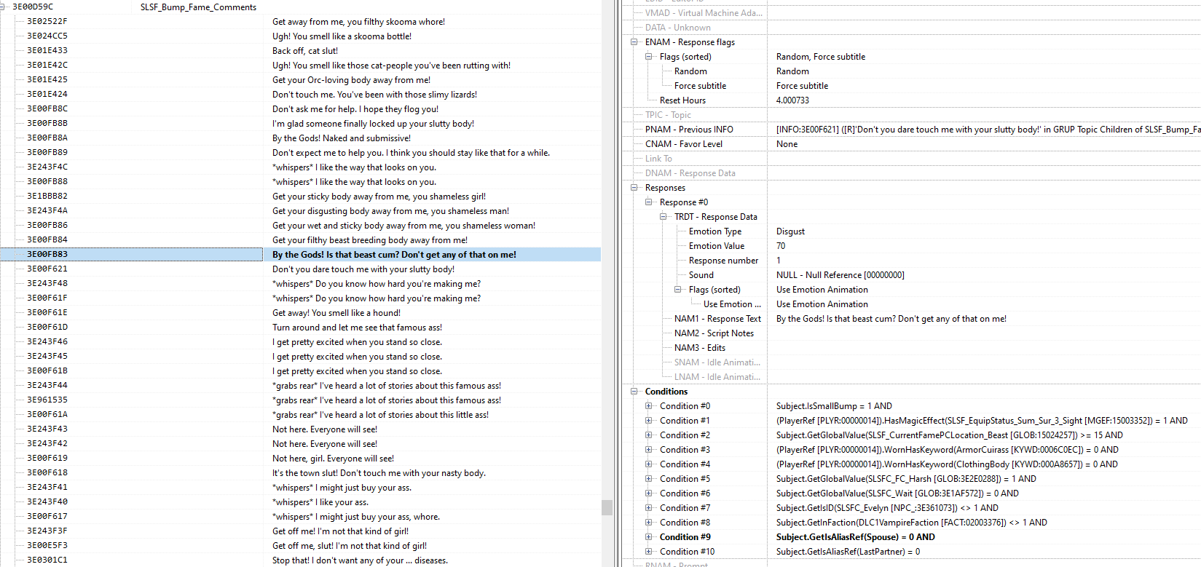The image size is (1201, 567).
Task: Select the PNAM - Previous INFO row
Action: click(912, 130)
